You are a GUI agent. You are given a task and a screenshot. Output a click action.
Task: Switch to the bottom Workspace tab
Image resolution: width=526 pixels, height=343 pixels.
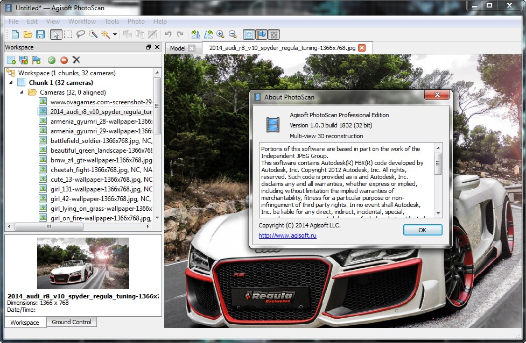pyautogui.click(x=24, y=323)
